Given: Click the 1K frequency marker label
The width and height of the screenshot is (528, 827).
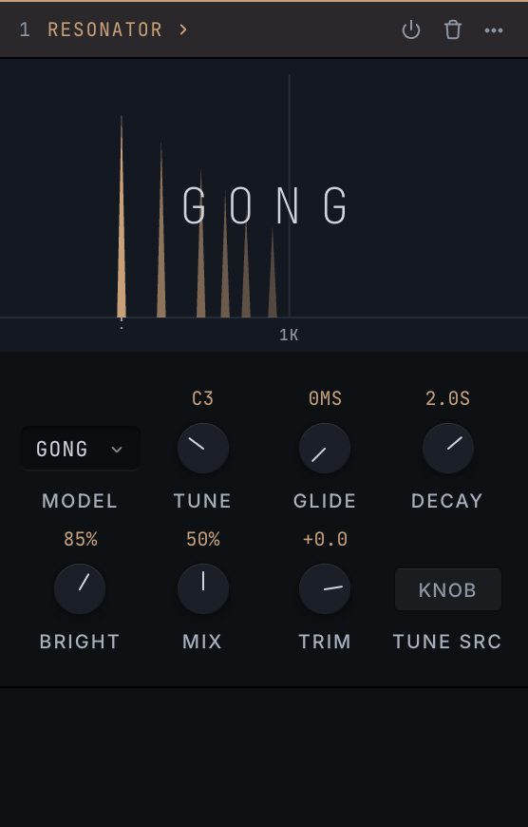Looking at the screenshot, I should pos(289,336).
